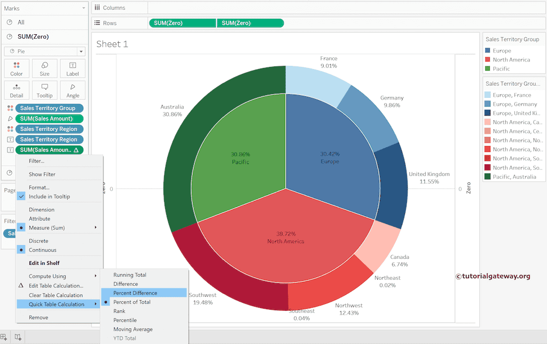This screenshot has height=344, width=547.
Task: Select the Continuous option
Action: 42,250
